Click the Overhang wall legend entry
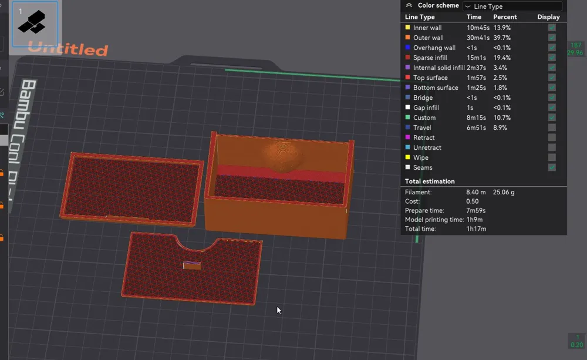 tap(434, 48)
